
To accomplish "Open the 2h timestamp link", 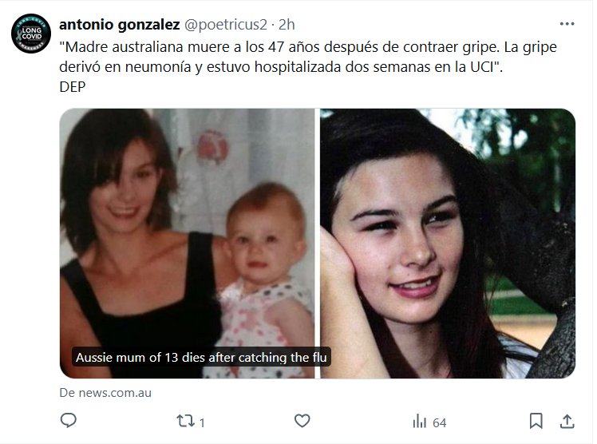I will [x=287, y=25].
